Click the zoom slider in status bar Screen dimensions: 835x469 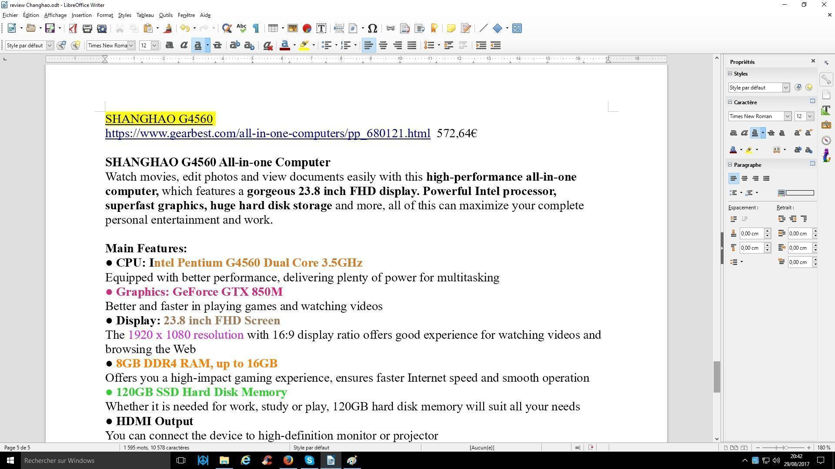click(785, 448)
